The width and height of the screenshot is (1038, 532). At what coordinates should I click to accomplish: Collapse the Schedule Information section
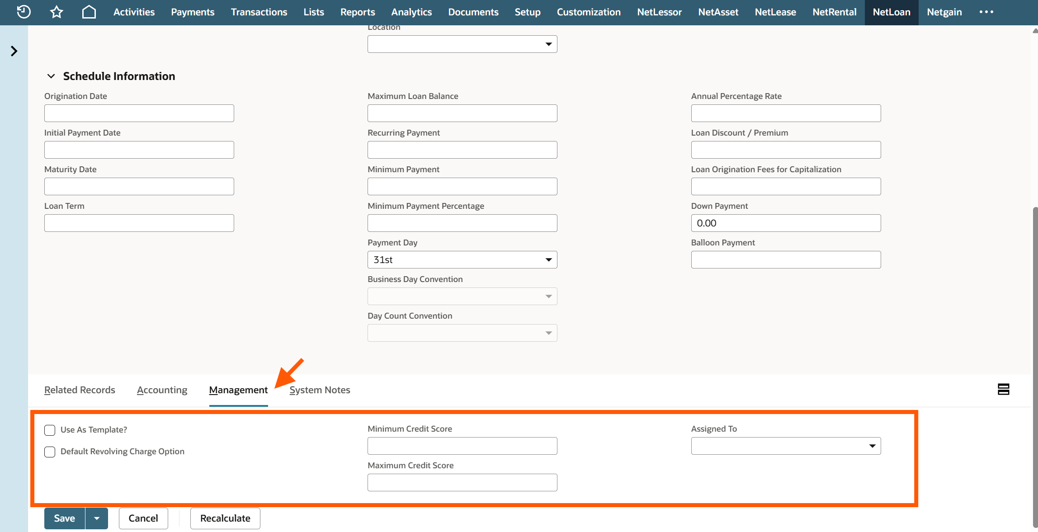[51, 76]
